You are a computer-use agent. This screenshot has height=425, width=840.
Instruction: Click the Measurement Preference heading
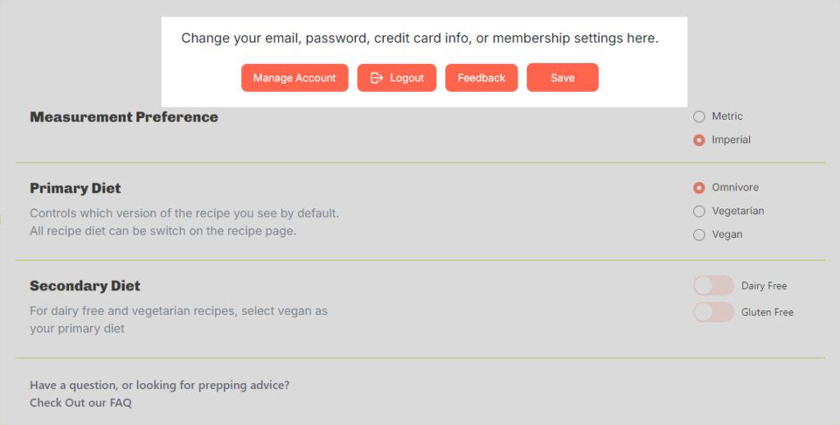tap(124, 117)
